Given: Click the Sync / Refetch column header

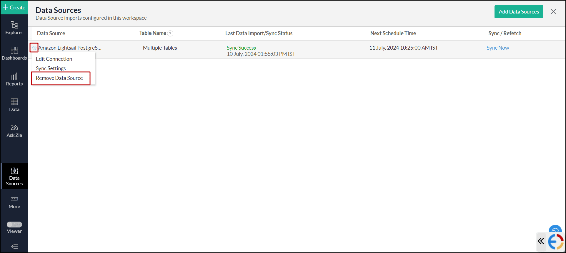Looking at the screenshot, I should point(505,33).
